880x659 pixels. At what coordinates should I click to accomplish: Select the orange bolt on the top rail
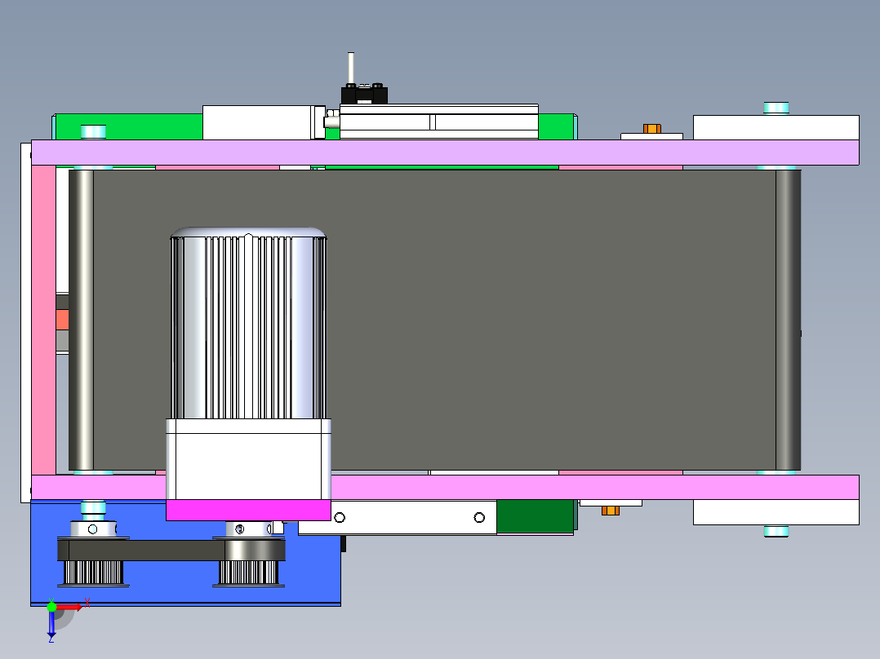coord(651,128)
